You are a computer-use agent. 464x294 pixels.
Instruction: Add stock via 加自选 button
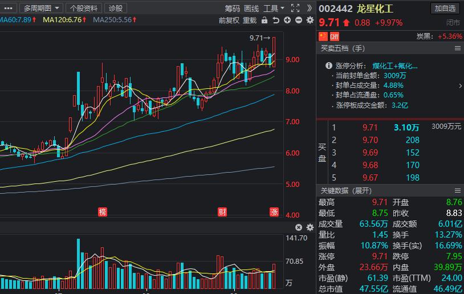point(445,9)
